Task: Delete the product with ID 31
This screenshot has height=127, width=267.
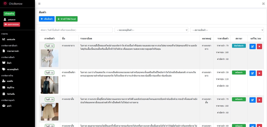Action: click(x=259, y=73)
